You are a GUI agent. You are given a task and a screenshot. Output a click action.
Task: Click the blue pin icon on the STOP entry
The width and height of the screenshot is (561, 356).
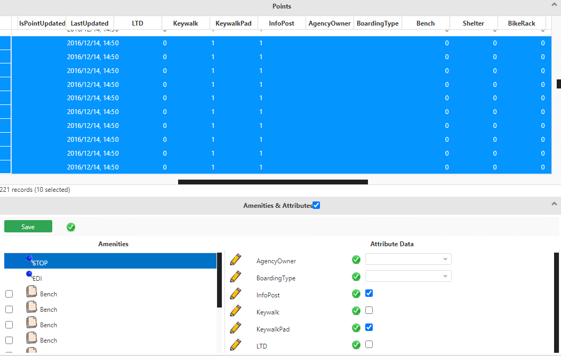point(29,258)
